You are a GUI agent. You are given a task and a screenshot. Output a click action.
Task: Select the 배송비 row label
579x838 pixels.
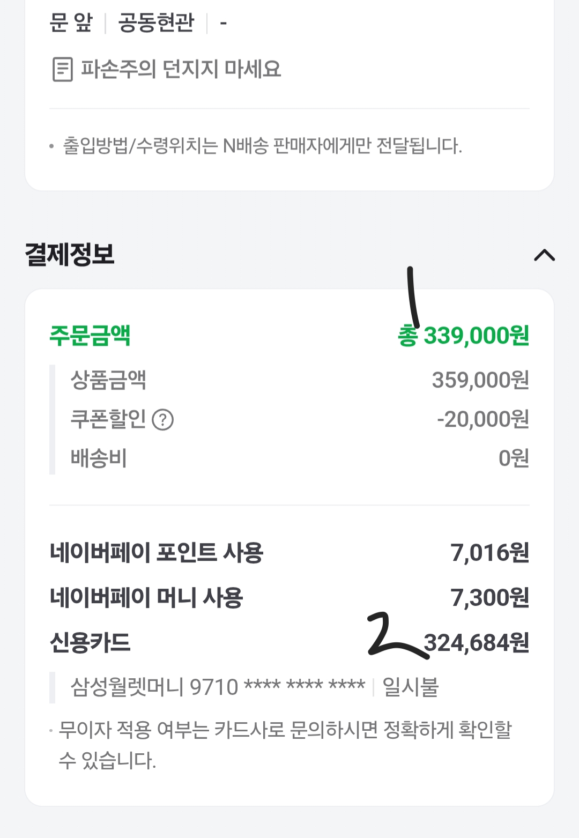coord(99,458)
